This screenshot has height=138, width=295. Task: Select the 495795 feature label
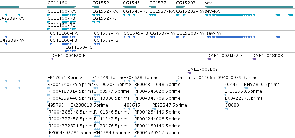(56, 105)
